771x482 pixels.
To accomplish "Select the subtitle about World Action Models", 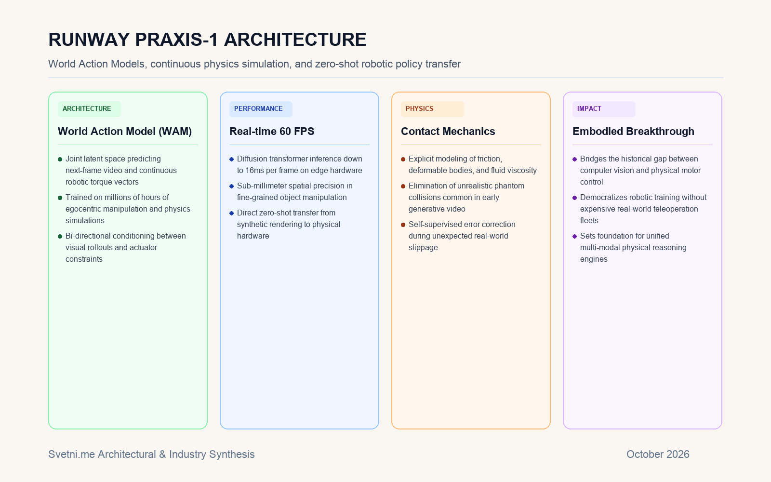I will [x=254, y=64].
